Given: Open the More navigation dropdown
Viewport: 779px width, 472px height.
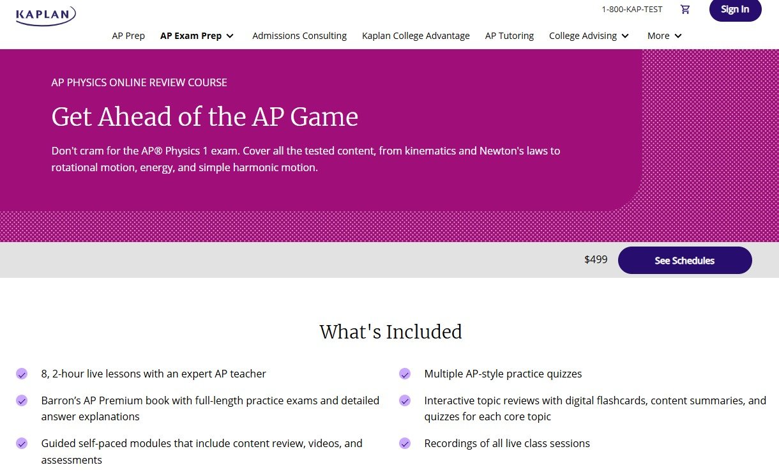Looking at the screenshot, I should pos(664,36).
